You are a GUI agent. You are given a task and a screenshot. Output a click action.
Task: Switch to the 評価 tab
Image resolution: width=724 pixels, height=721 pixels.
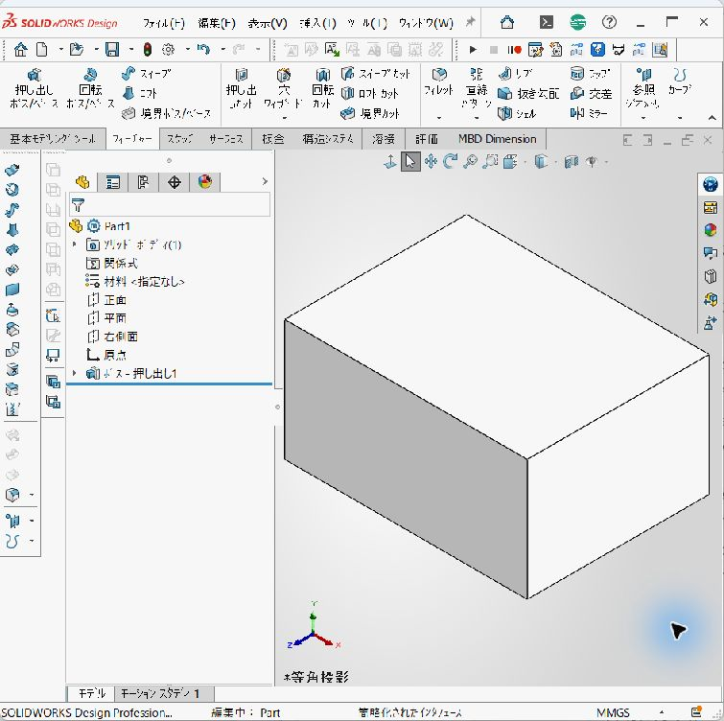[x=426, y=139]
